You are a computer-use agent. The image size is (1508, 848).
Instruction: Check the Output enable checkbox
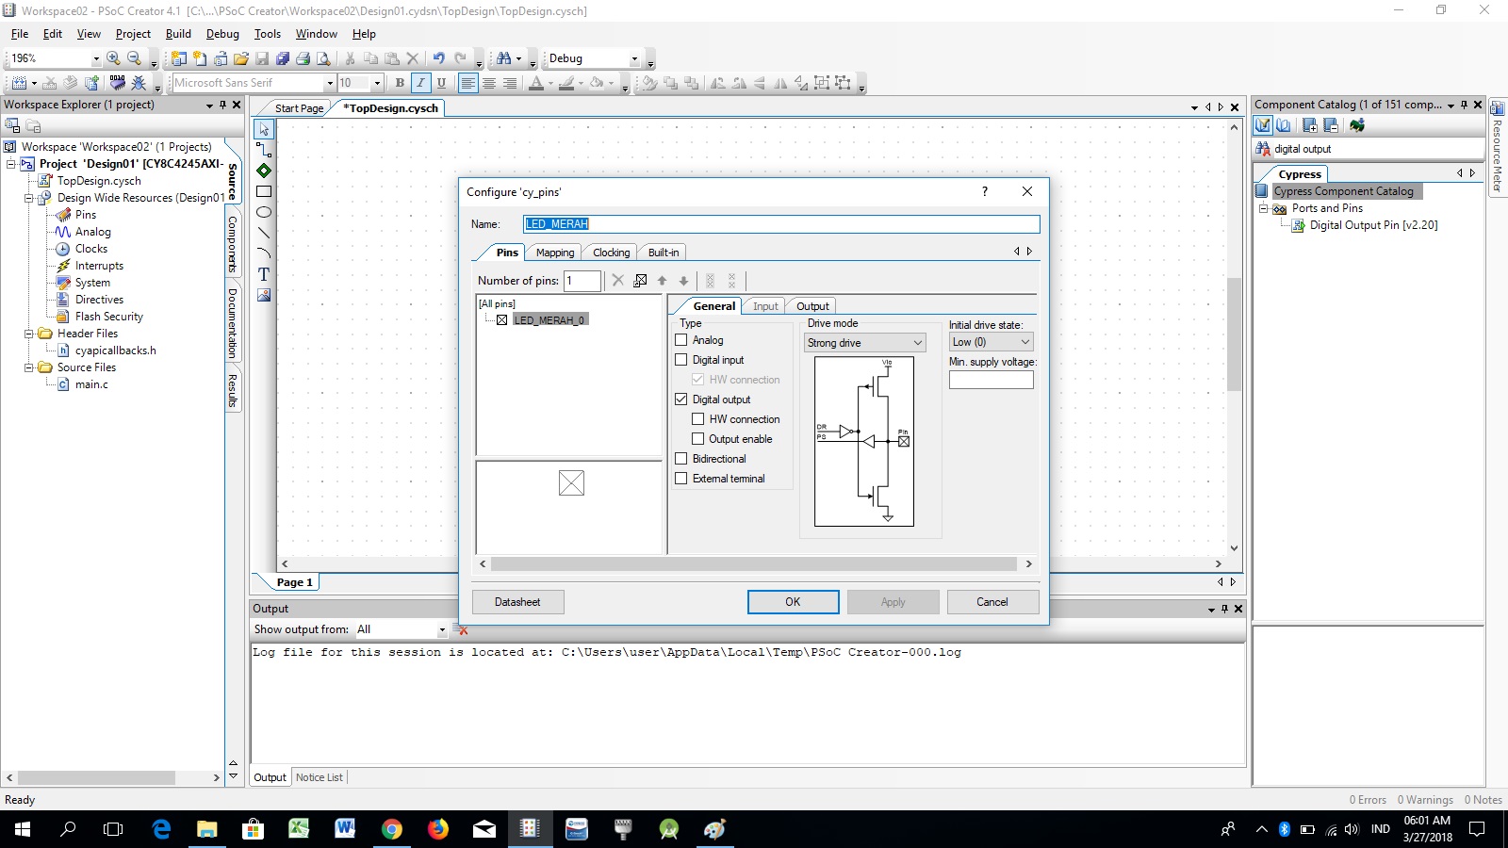[698, 439]
